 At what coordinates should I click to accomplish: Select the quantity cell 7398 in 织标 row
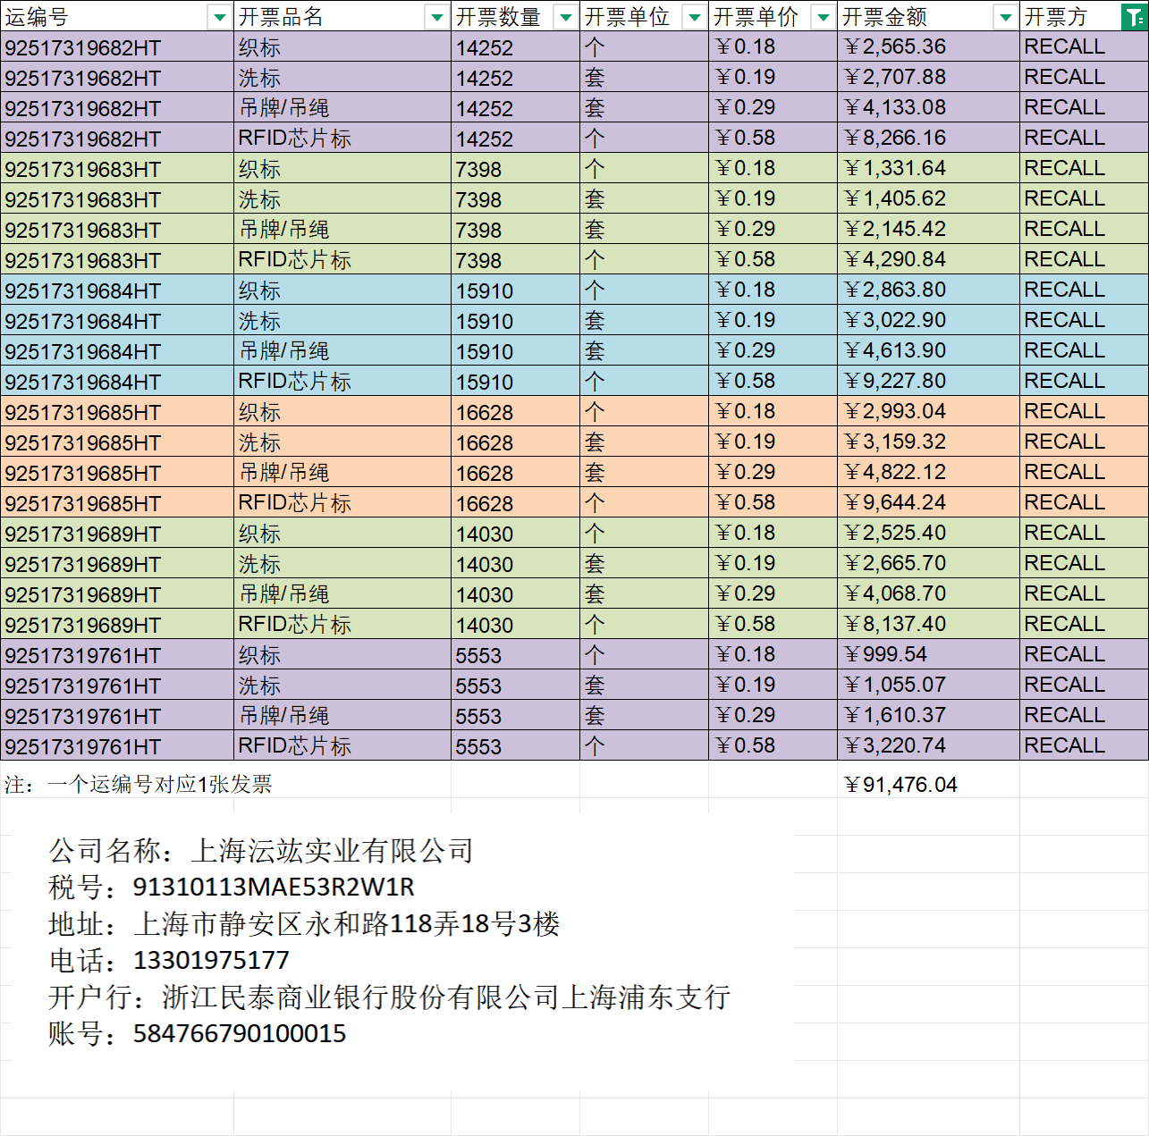click(x=478, y=169)
